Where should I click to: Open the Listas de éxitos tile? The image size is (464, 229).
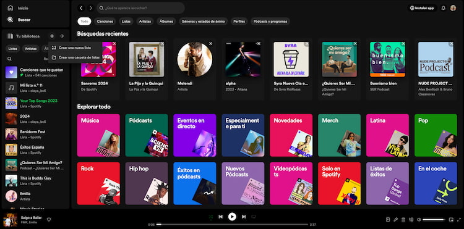point(388,183)
